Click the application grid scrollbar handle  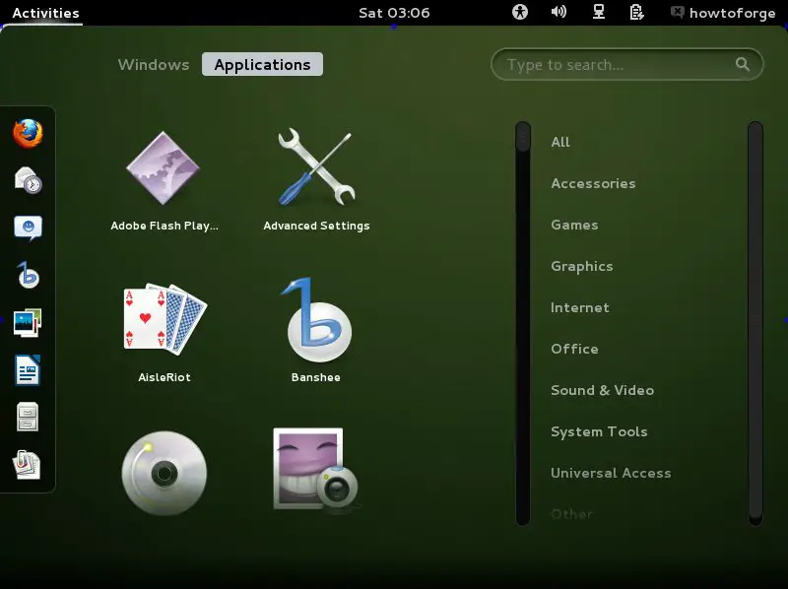pyautogui.click(x=523, y=136)
